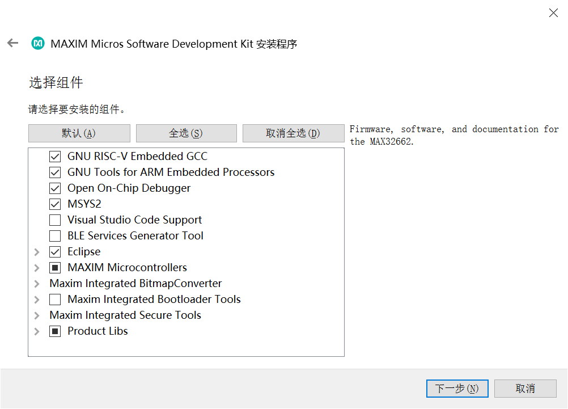Viewport: 568px width, 409px height.
Task: Select GNU Tools for ARM Embedded Processors row
Action: (x=171, y=172)
